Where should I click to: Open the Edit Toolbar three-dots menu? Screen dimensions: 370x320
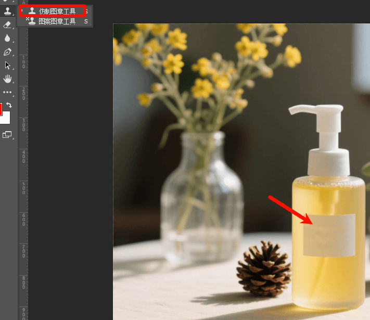click(7, 92)
